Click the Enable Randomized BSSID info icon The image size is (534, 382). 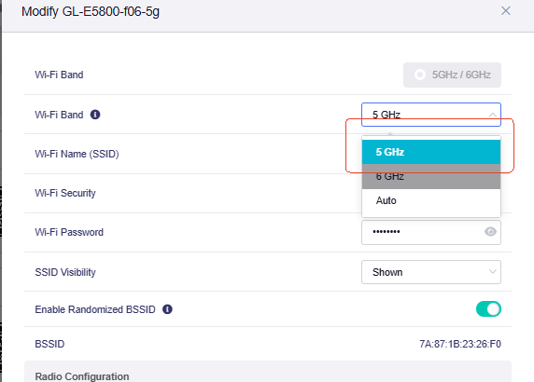(x=167, y=309)
